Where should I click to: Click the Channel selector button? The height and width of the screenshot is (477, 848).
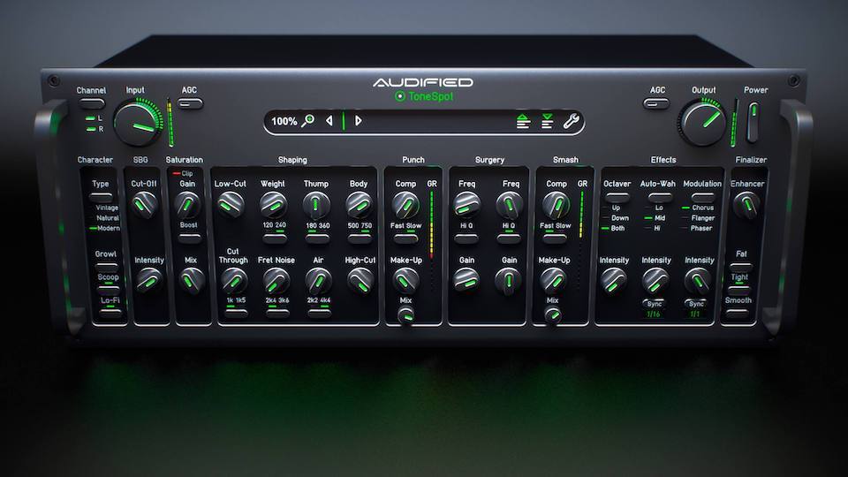tap(91, 103)
